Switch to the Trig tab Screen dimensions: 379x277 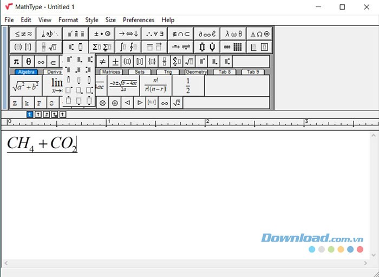click(x=167, y=72)
